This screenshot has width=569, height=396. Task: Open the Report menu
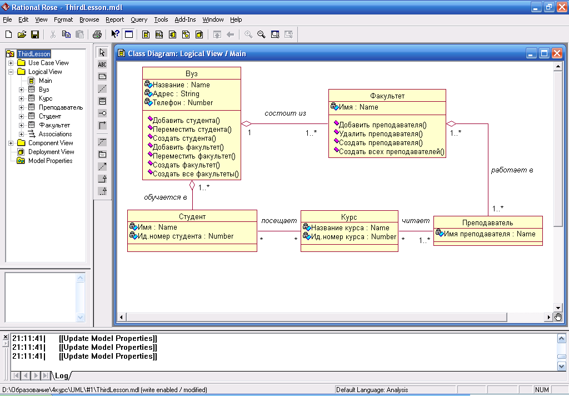click(114, 19)
